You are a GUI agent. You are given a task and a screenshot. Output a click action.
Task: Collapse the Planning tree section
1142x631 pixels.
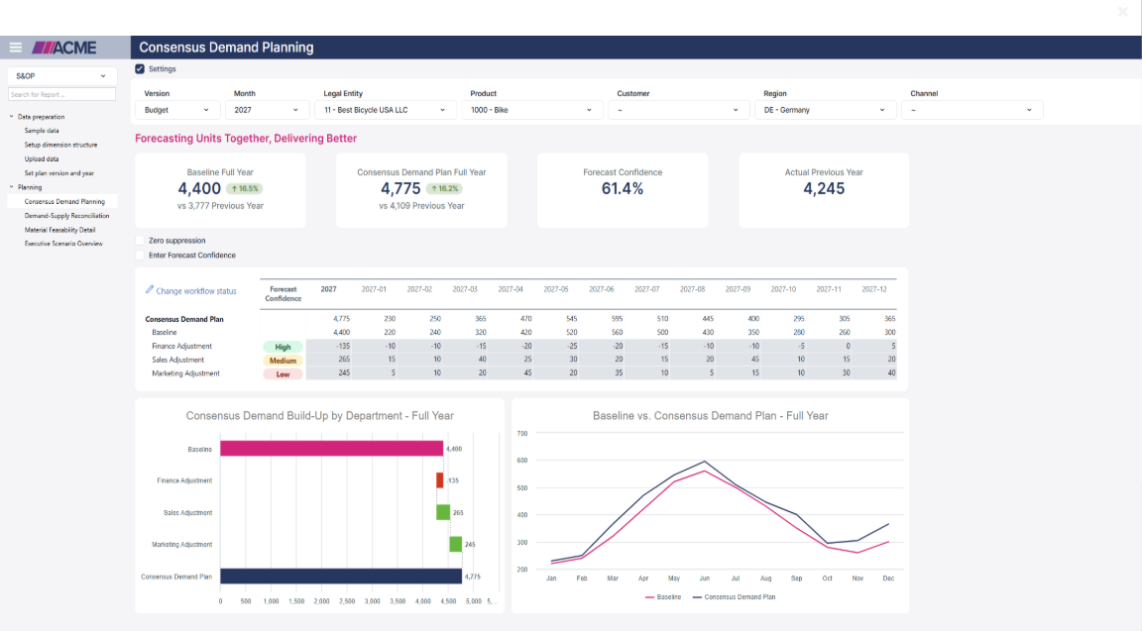pyautogui.click(x=12, y=187)
